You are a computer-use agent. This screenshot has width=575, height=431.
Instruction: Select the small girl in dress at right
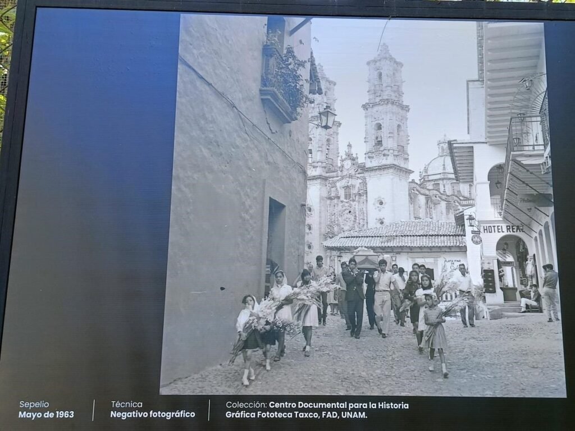(x=435, y=335)
